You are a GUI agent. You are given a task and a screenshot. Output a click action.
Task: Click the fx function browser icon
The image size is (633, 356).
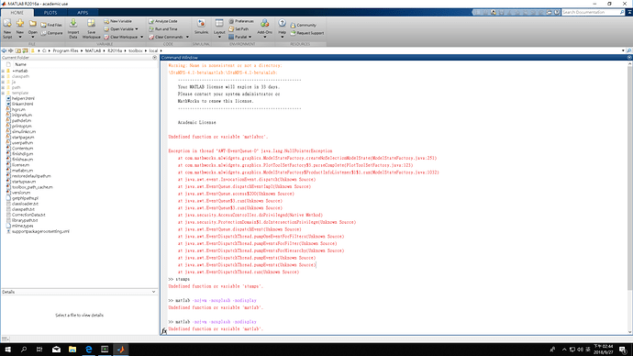click(164, 330)
